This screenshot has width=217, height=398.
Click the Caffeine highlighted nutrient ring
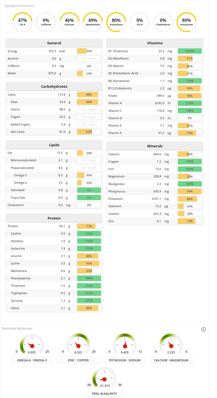coord(46,22)
